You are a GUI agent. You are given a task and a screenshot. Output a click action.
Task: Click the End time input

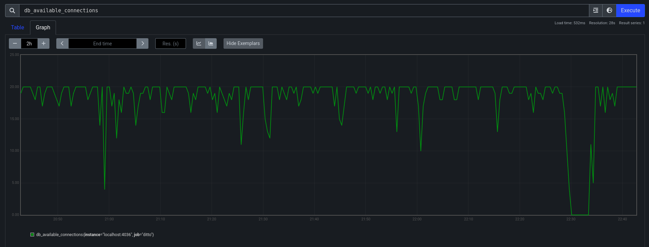[x=102, y=44]
